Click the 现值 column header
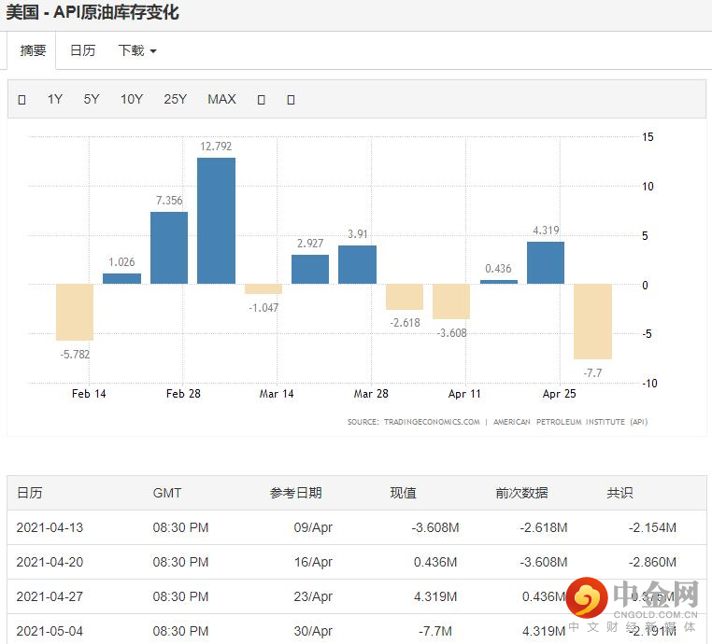 [404, 493]
